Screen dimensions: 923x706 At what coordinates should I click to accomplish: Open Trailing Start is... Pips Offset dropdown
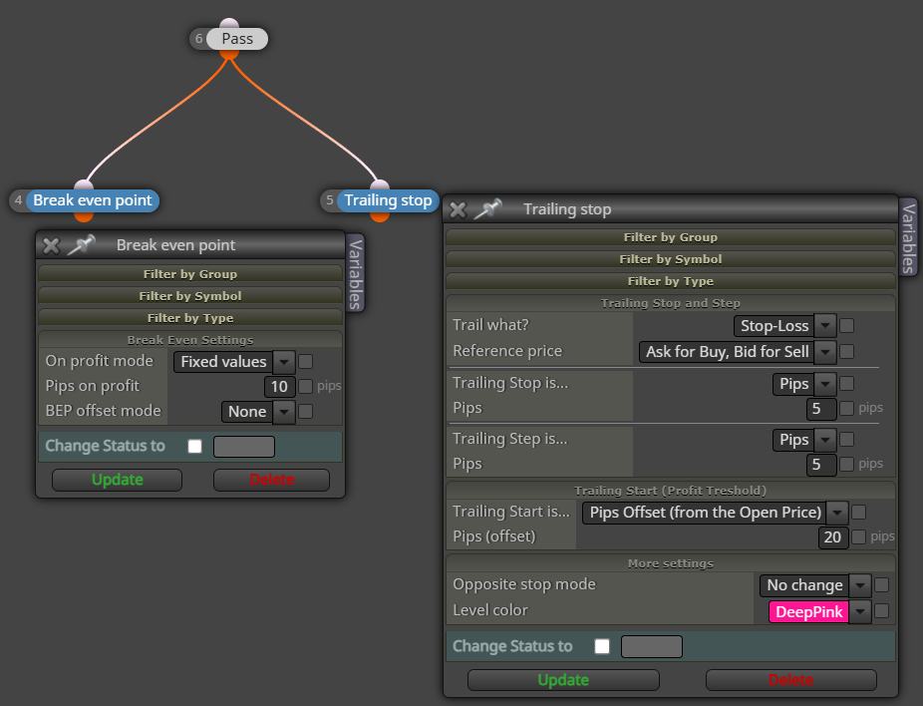[x=716, y=513]
